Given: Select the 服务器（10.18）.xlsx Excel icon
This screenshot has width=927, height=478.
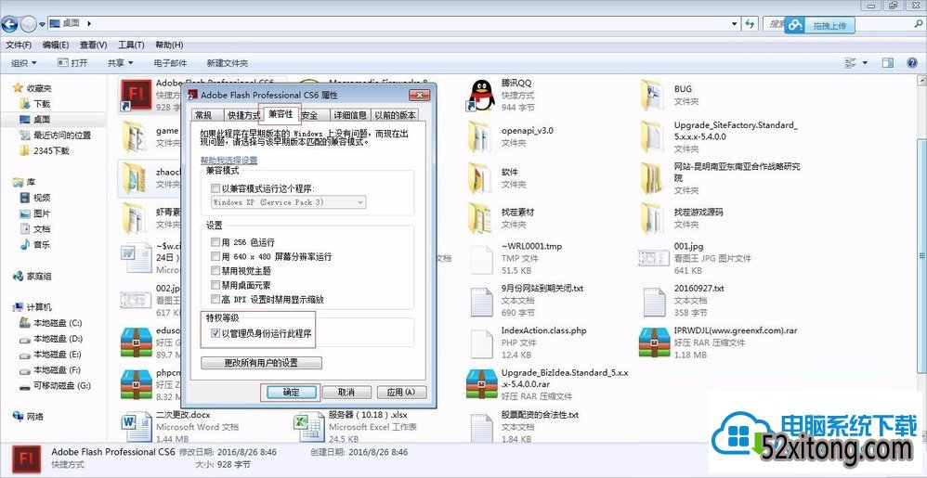Looking at the screenshot, I should pos(308,427).
